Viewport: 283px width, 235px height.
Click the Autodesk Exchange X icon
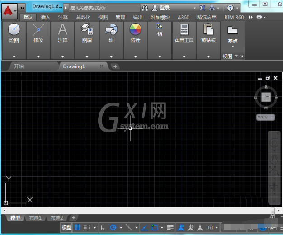pyautogui.click(x=203, y=8)
